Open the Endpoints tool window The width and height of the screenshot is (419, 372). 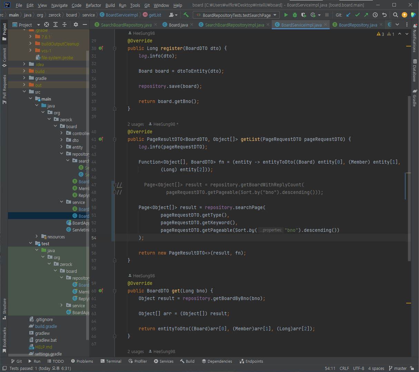pyautogui.click(x=251, y=361)
